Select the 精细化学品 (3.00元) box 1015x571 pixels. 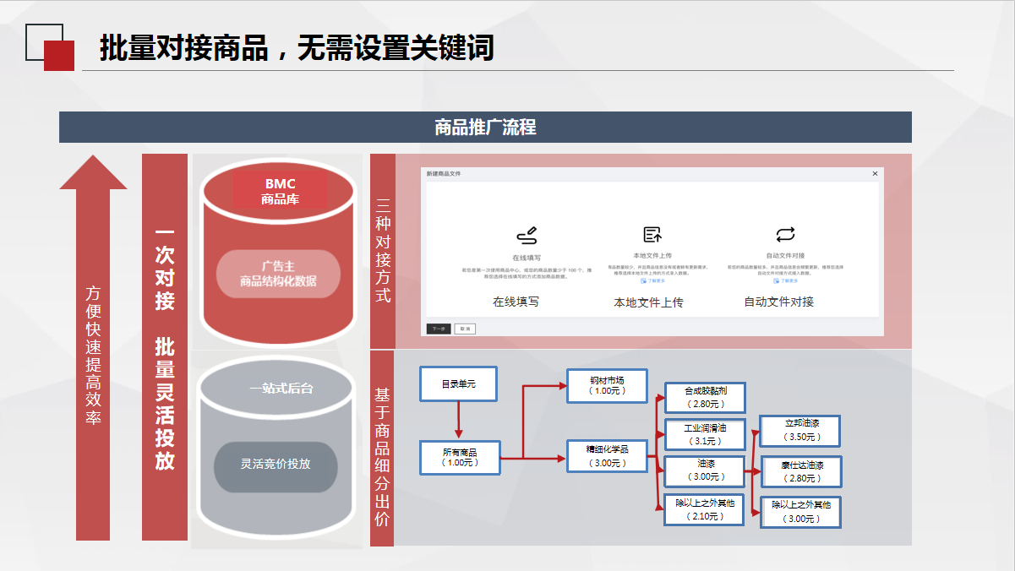pyautogui.click(x=607, y=457)
